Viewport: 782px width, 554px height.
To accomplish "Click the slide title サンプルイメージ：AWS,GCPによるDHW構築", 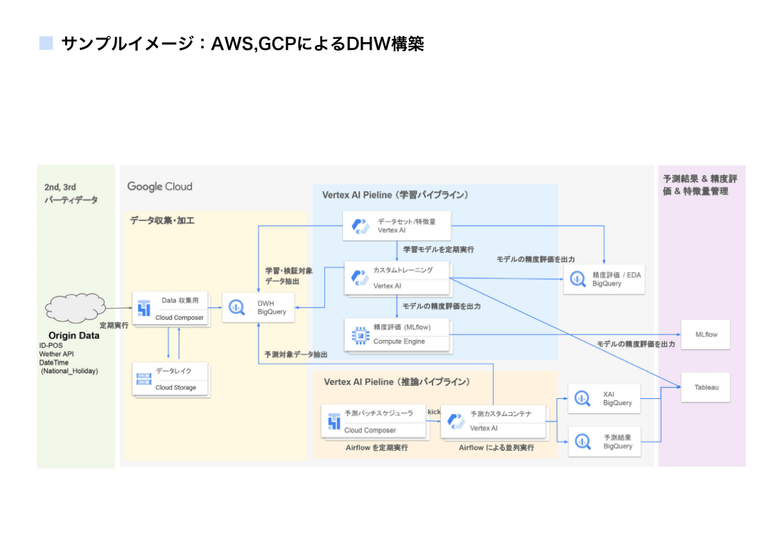I will (x=243, y=44).
